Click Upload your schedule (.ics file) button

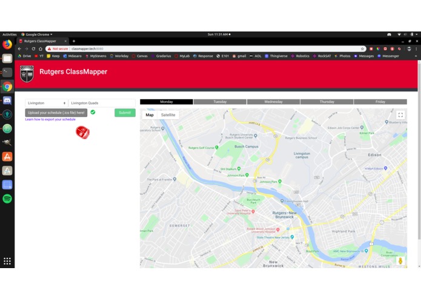(56, 113)
